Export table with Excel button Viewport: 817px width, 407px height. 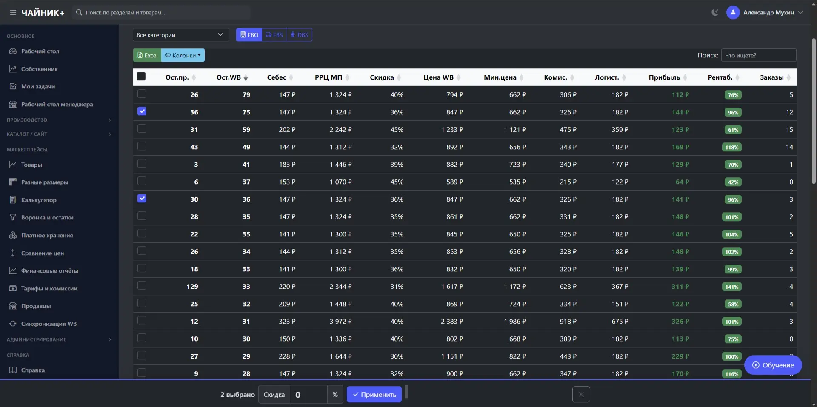[x=147, y=55]
